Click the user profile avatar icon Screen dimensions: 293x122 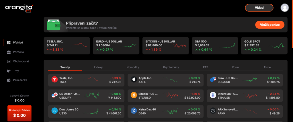coord(285,8)
